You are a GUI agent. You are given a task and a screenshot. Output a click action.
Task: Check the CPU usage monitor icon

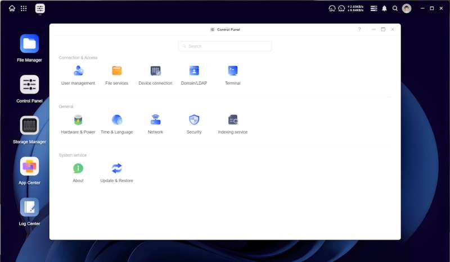point(332,8)
